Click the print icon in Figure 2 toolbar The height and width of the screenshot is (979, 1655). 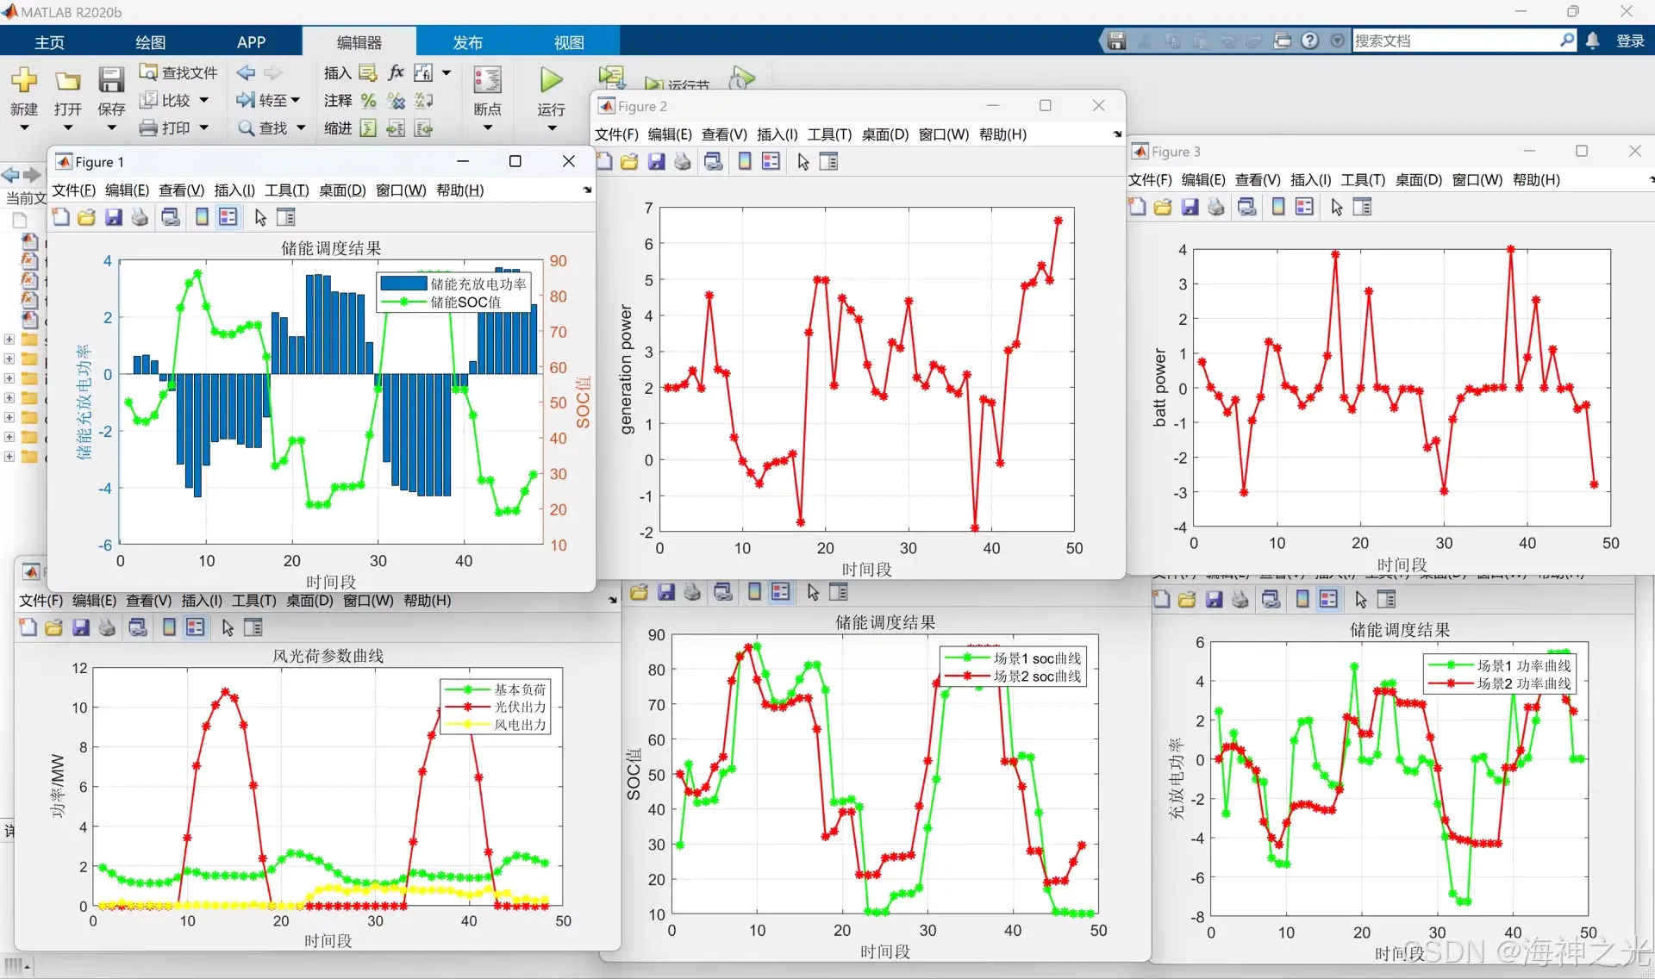point(683,162)
